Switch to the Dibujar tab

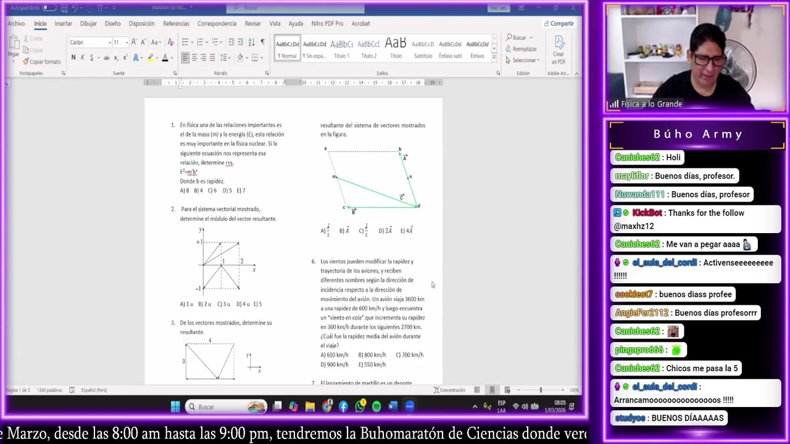tap(88, 23)
